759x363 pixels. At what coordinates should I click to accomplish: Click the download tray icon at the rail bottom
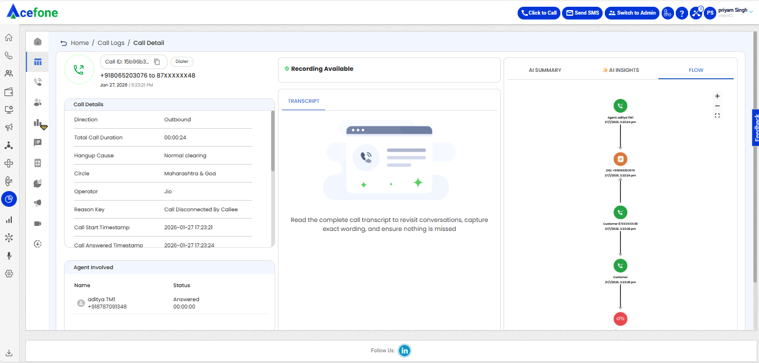pyautogui.click(x=8, y=353)
